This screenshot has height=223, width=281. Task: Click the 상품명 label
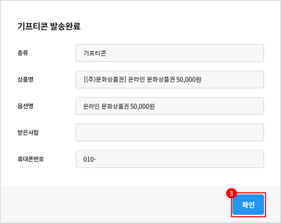tap(25, 80)
